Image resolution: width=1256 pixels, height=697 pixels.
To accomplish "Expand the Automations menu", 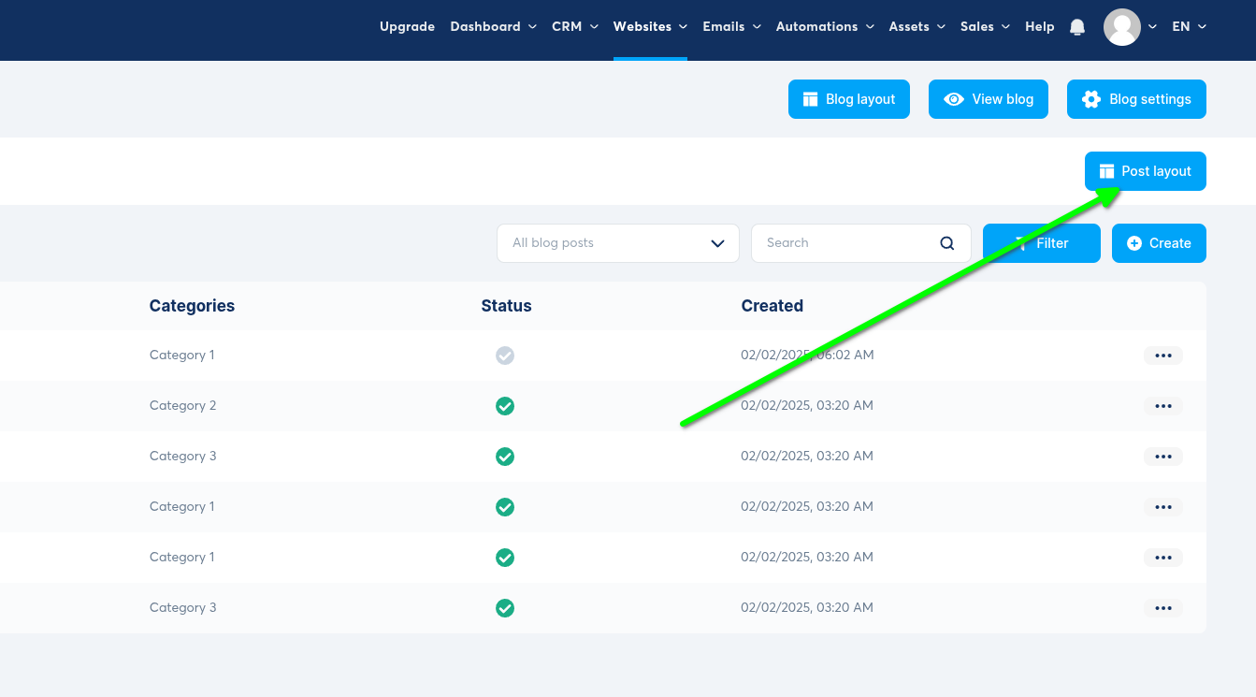I will [825, 27].
